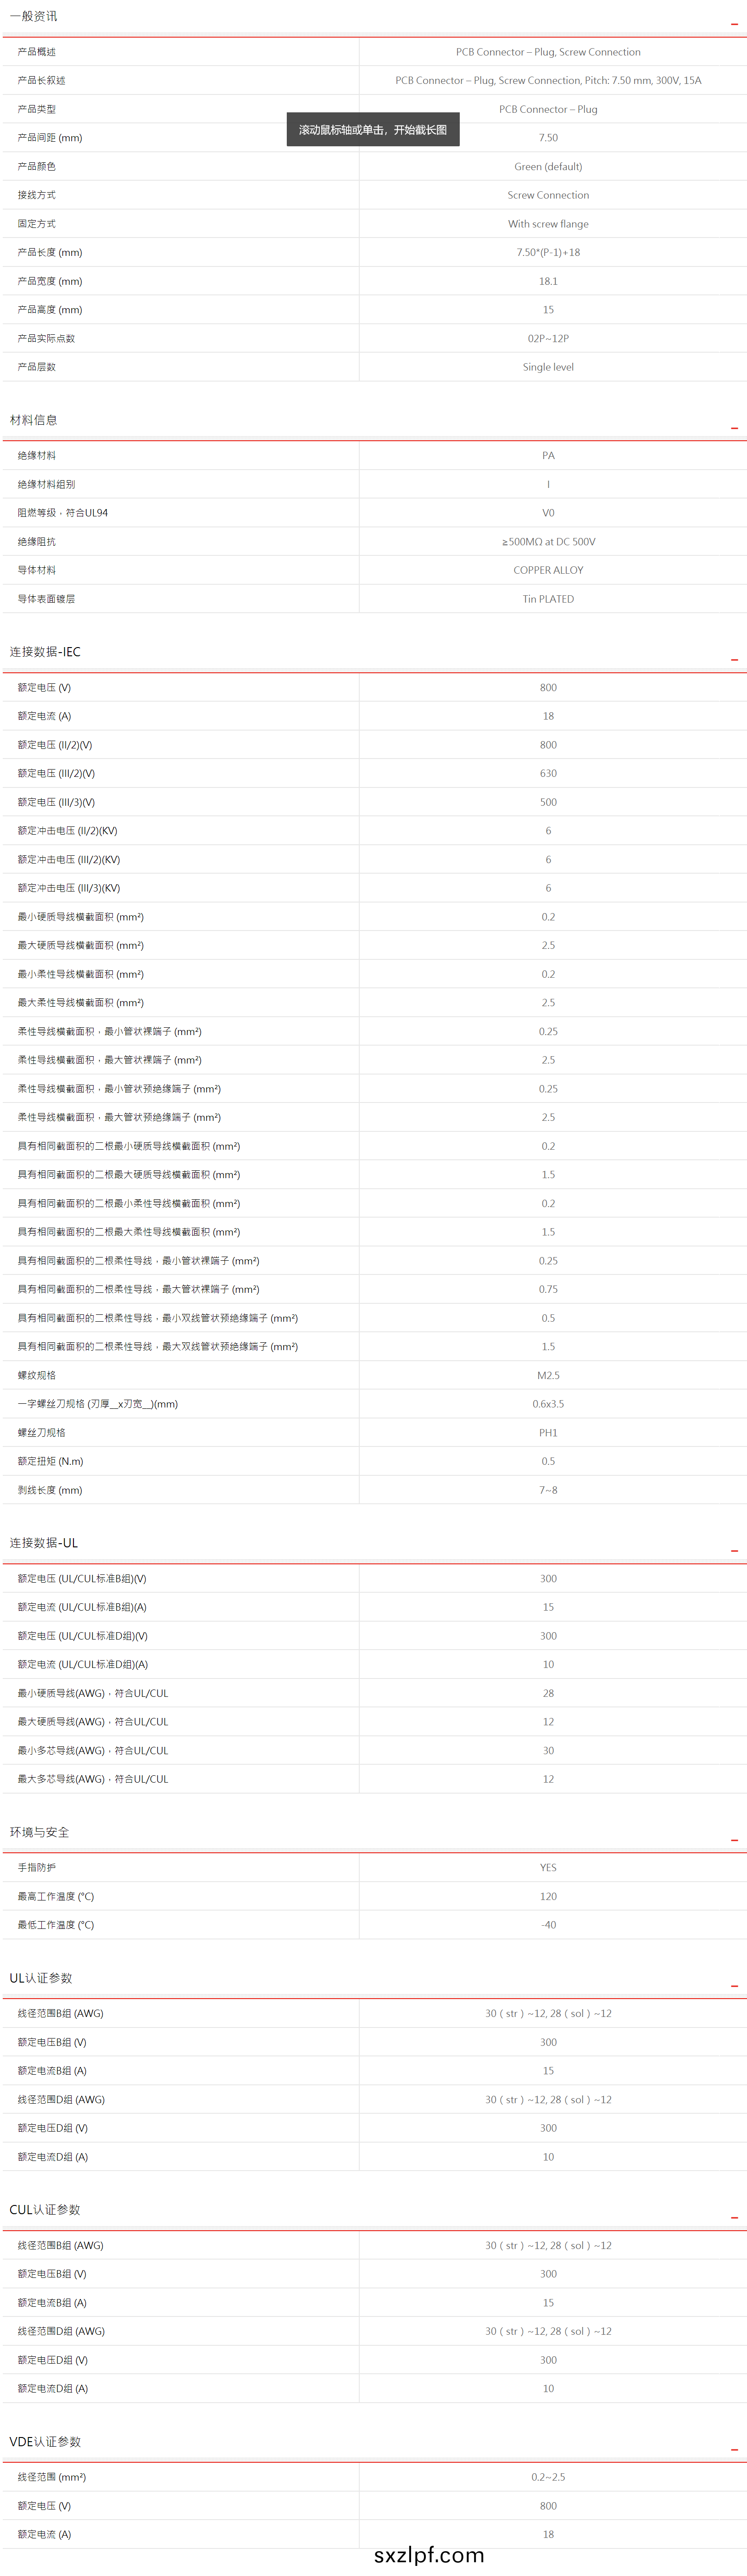Click the 手指防护 YES value

click(x=548, y=1868)
